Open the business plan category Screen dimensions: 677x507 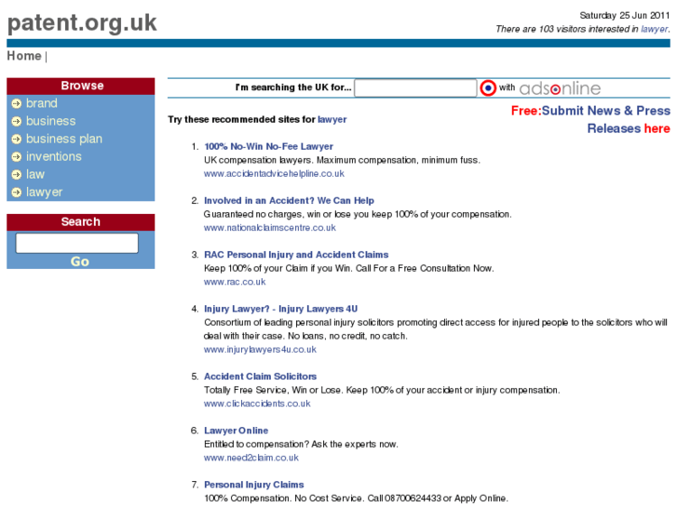coord(64,139)
